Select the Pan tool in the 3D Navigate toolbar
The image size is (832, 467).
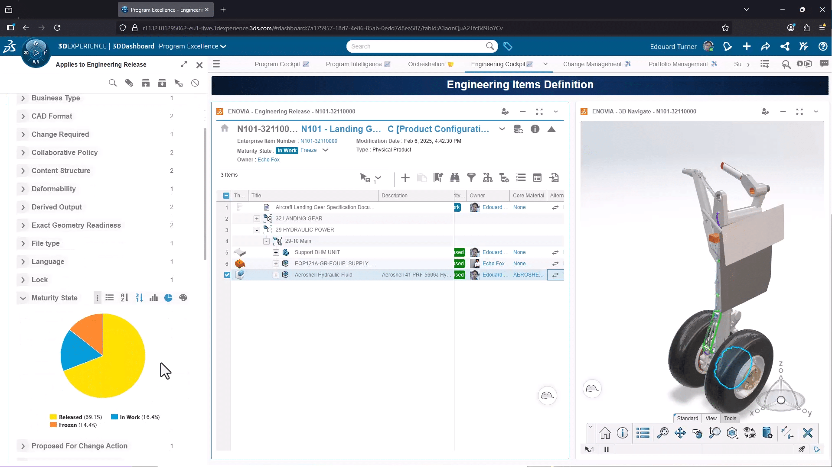pos(680,433)
